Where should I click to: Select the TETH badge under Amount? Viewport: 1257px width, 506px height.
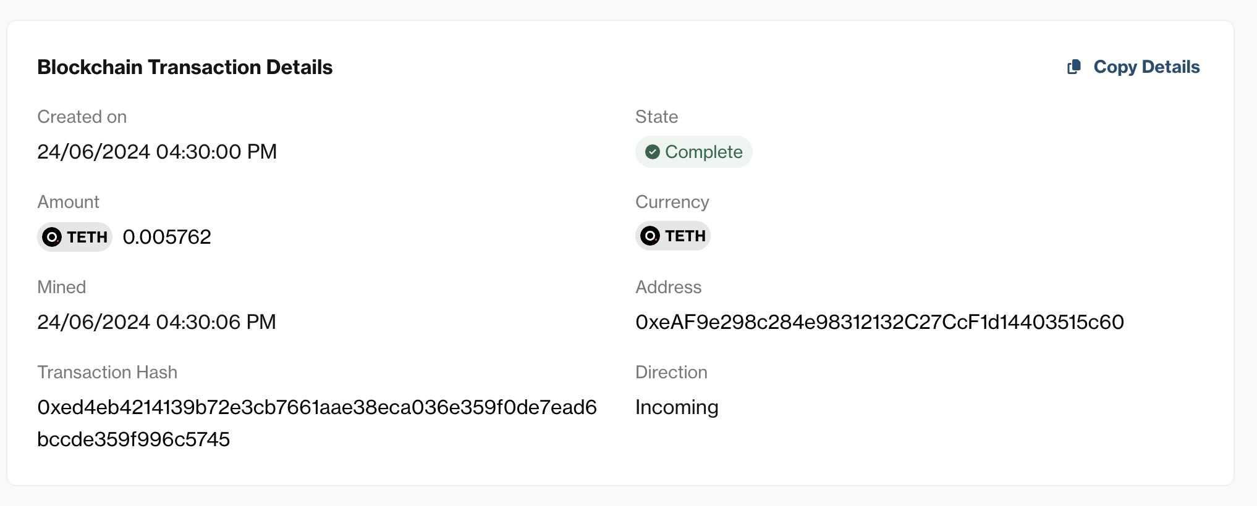[75, 237]
